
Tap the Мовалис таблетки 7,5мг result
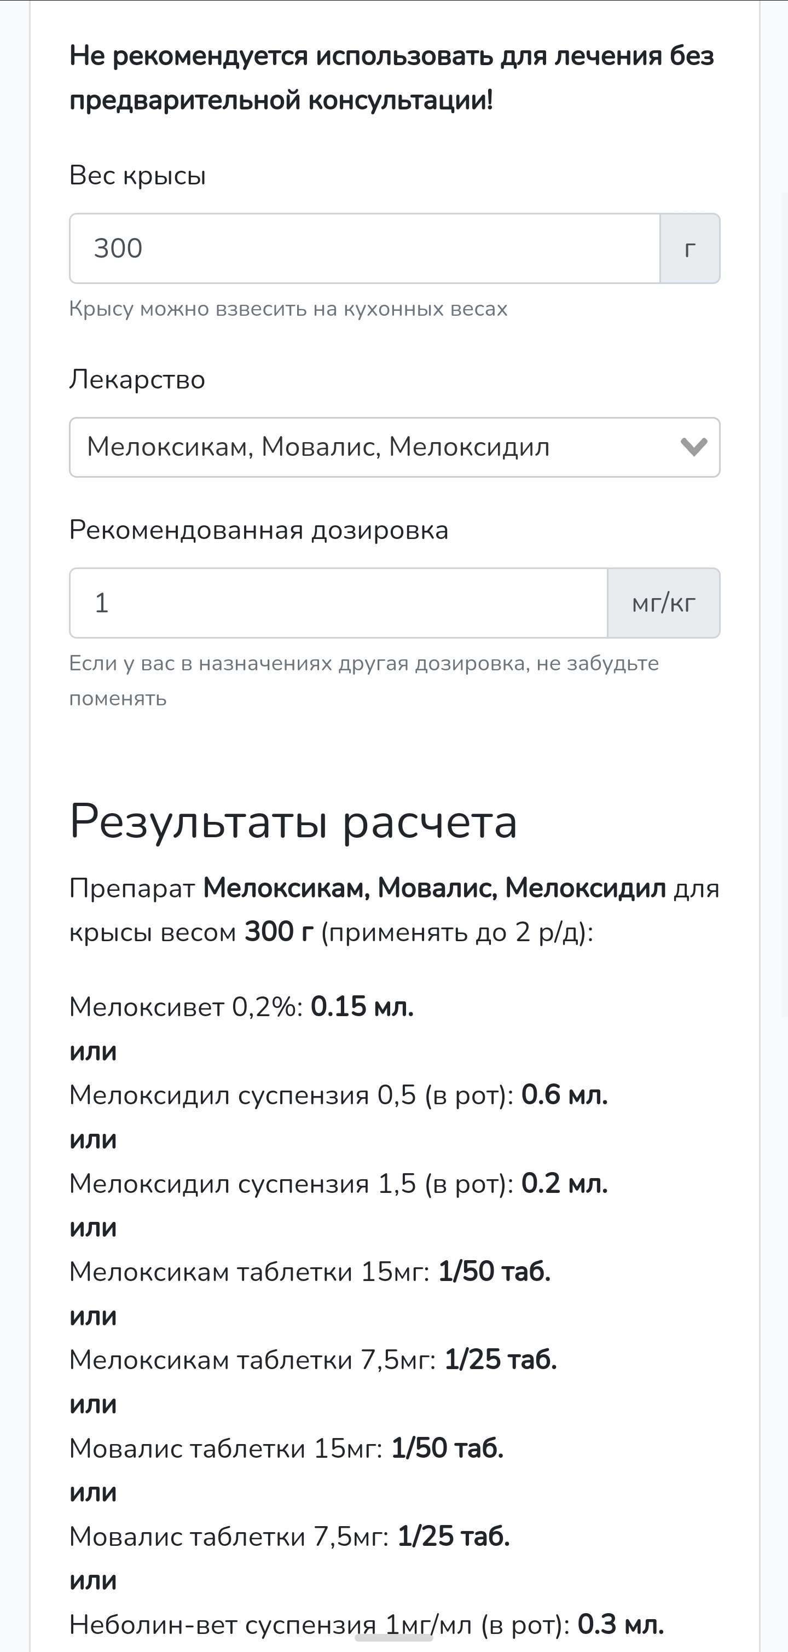coord(289,1537)
